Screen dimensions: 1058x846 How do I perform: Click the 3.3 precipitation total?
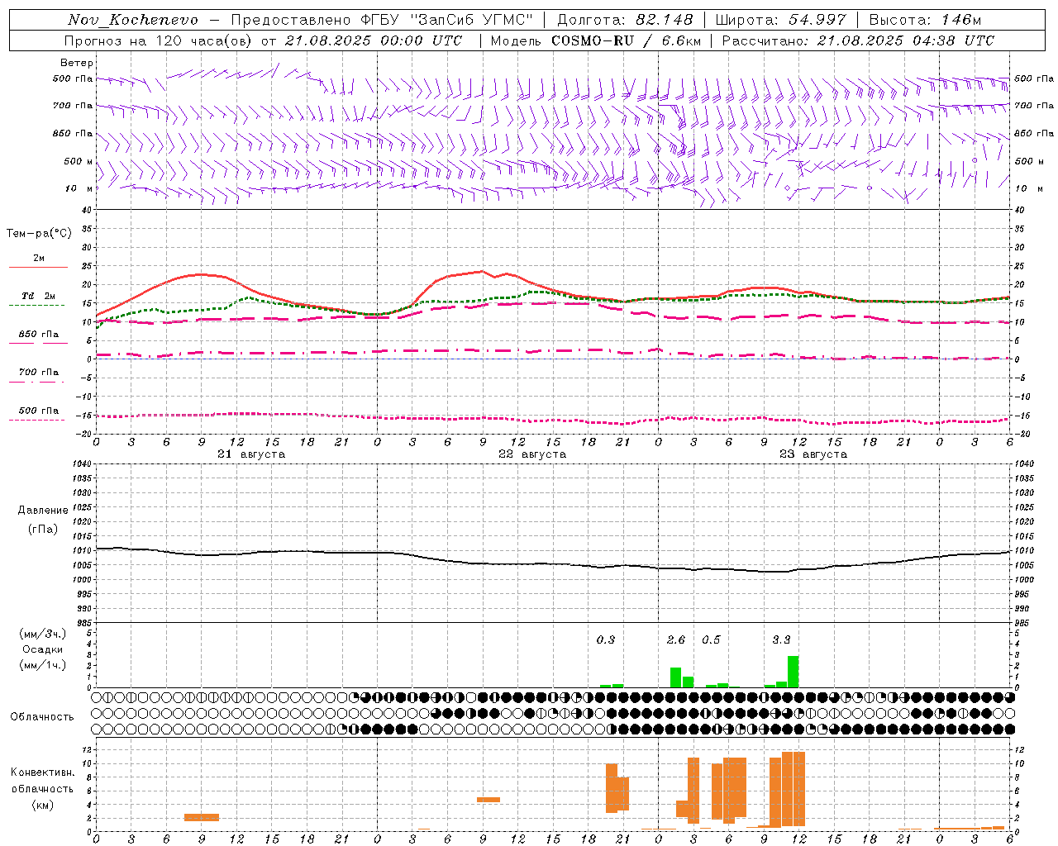pos(781,639)
